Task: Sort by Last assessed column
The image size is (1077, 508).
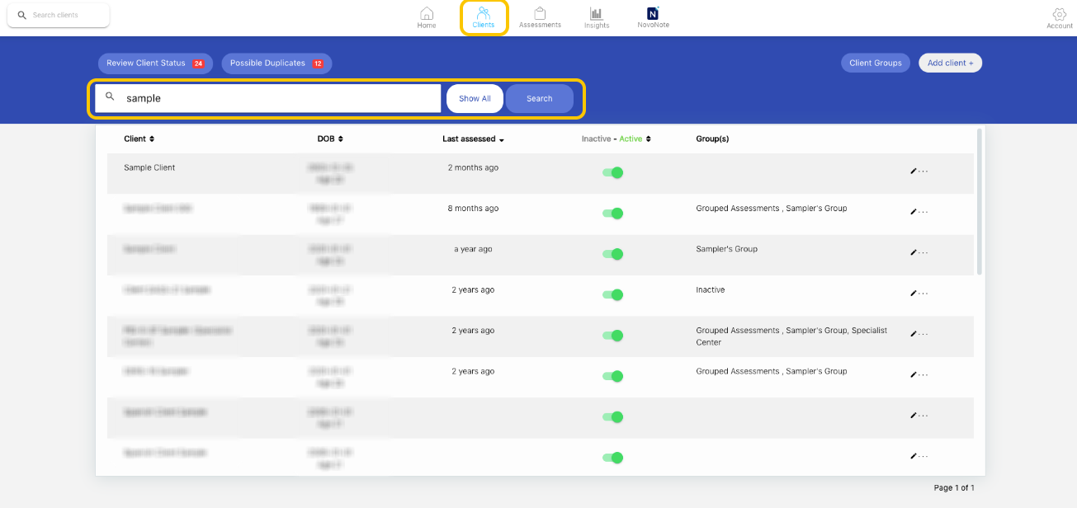Action: pyautogui.click(x=474, y=139)
